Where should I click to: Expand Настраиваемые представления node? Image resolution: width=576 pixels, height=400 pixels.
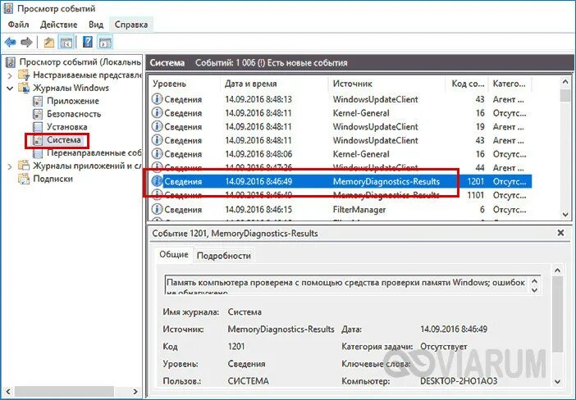click(10, 75)
